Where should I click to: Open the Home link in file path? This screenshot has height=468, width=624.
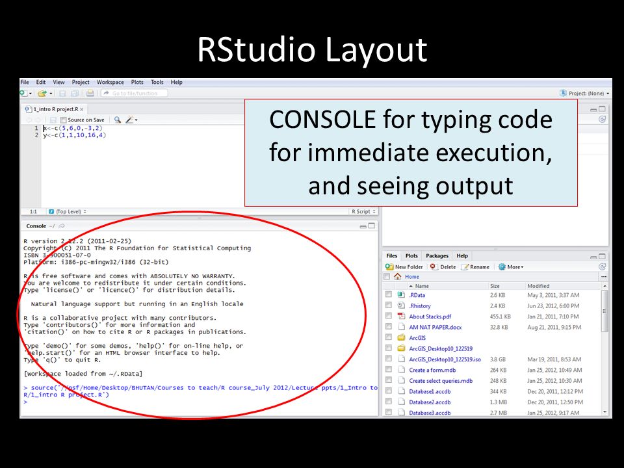point(412,277)
